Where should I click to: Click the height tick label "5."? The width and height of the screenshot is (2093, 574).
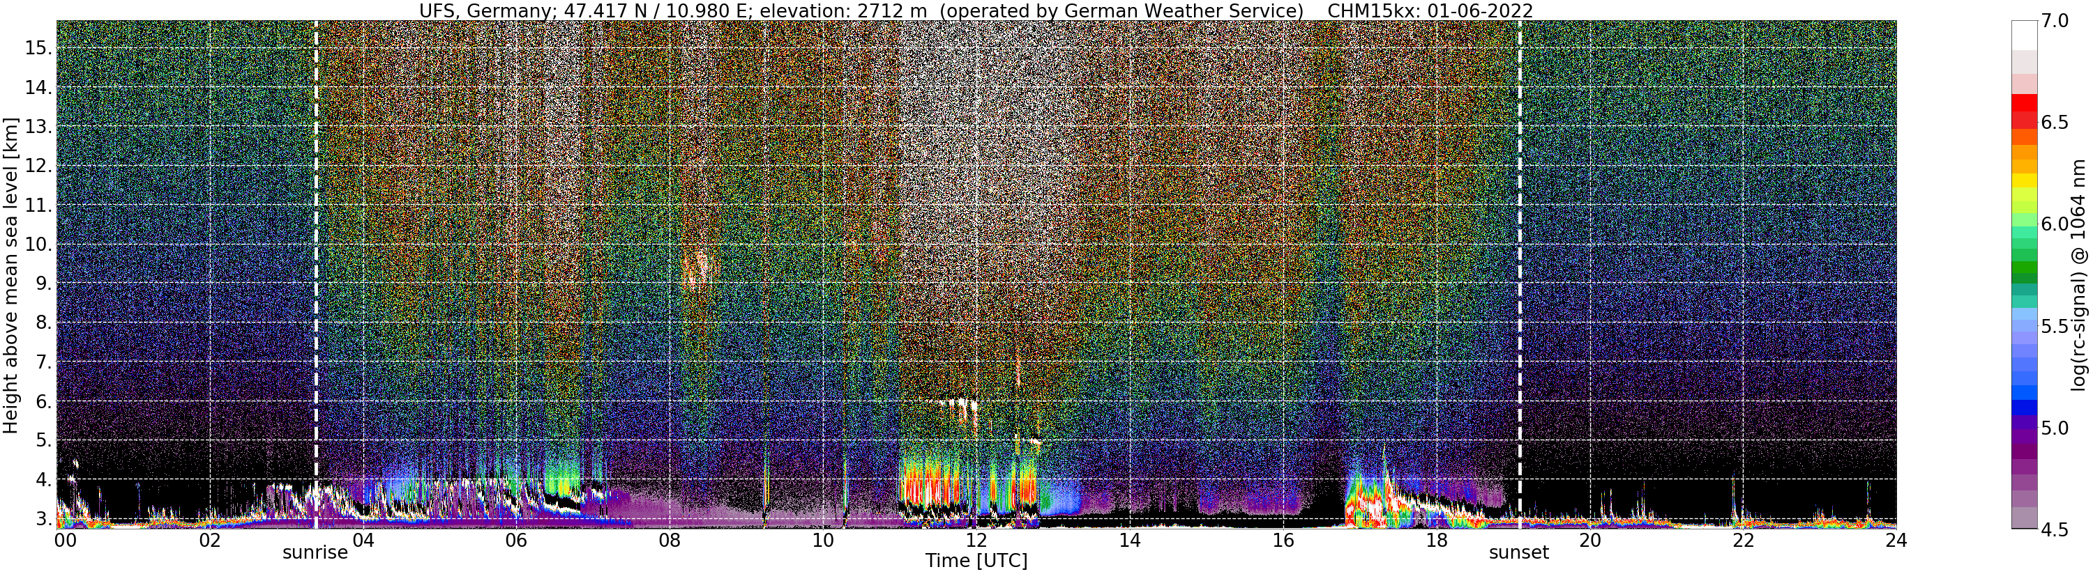pyautogui.click(x=43, y=441)
